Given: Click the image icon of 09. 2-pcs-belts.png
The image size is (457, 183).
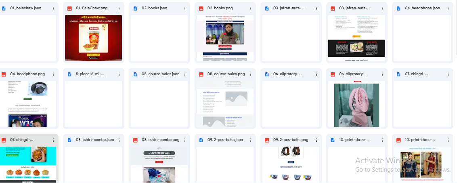Looking at the screenshot, I should (267, 140).
